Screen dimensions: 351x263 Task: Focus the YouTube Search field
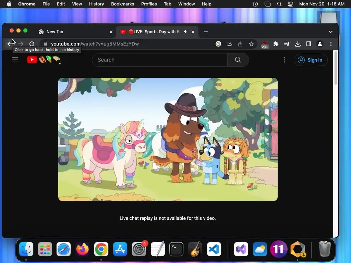pos(160,60)
